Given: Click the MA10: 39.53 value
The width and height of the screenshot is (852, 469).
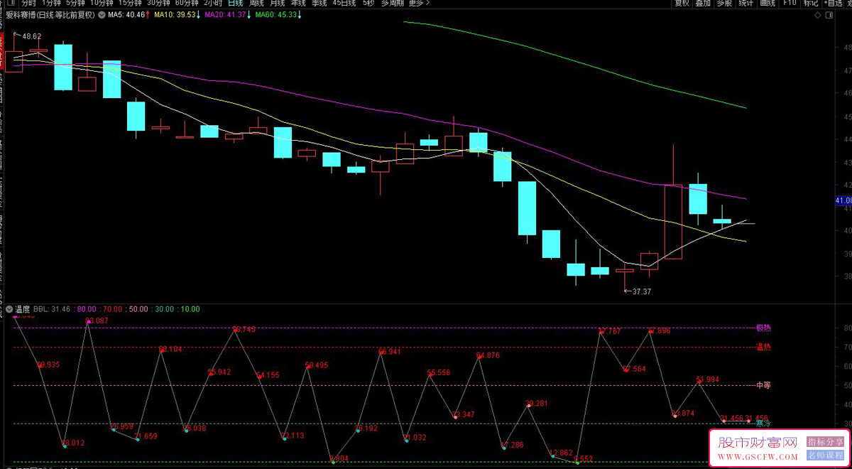Looking at the screenshot, I should 175,15.
